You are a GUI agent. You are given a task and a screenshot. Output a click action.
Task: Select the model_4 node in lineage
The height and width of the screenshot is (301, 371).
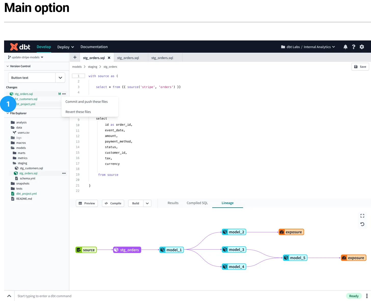(234, 267)
